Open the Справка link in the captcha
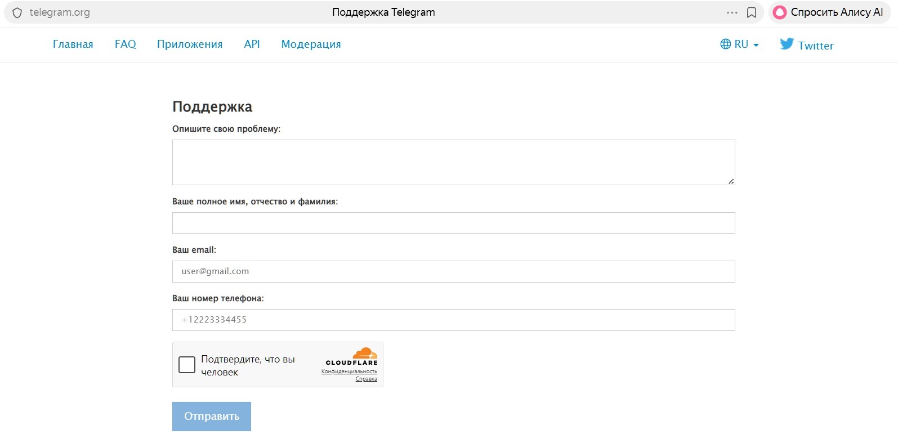Viewport: 898px width, 443px height. click(x=366, y=379)
